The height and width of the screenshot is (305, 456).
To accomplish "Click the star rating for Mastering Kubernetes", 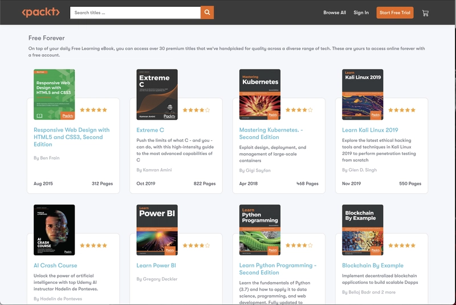I will [x=299, y=110].
